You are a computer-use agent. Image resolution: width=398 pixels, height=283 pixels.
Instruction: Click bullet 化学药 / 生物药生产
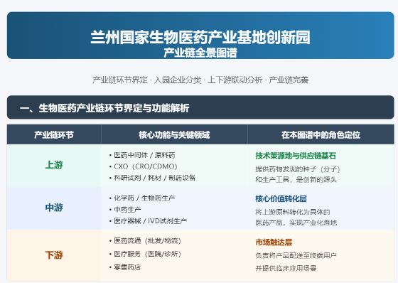pos(142,198)
